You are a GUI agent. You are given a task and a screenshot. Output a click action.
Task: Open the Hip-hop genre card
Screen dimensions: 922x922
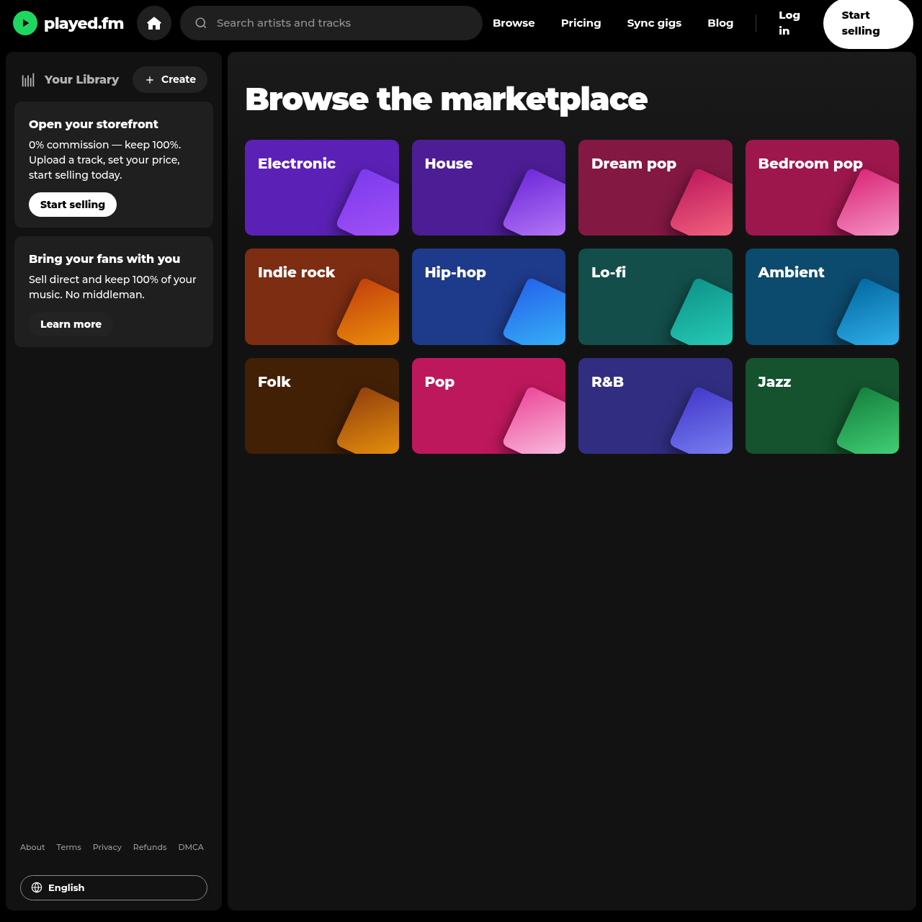pyautogui.click(x=488, y=297)
